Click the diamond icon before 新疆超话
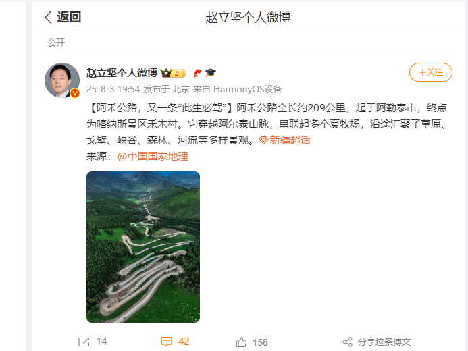 (x=263, y=140)
